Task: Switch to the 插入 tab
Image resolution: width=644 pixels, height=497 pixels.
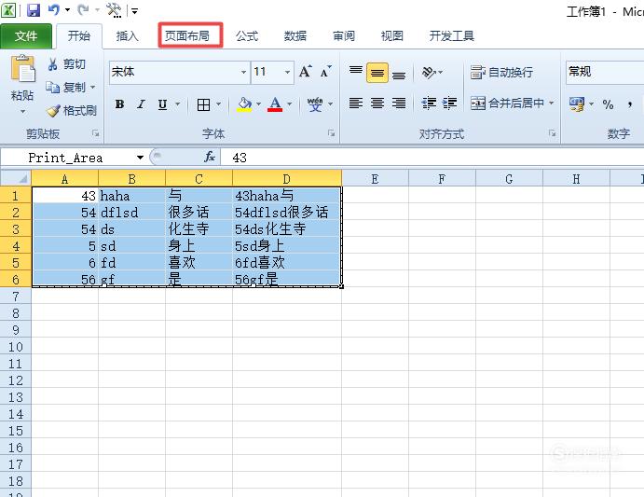Action: 128,36
